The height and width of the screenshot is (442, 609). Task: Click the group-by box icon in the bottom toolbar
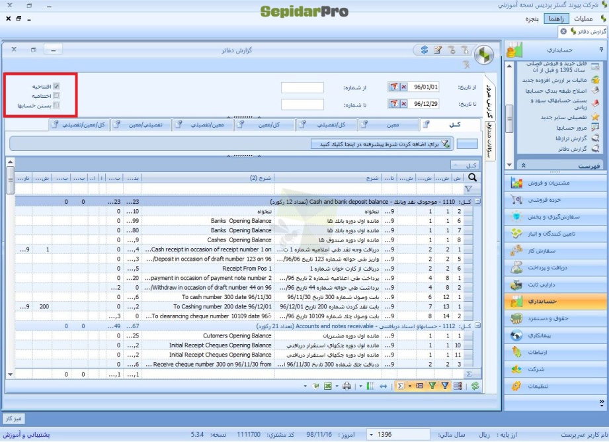pos(419,386)
